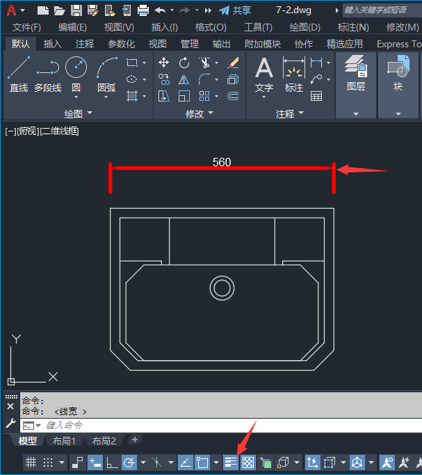Toggle 2D object snap
Screen dimensions: 422x475
point(202,462)
